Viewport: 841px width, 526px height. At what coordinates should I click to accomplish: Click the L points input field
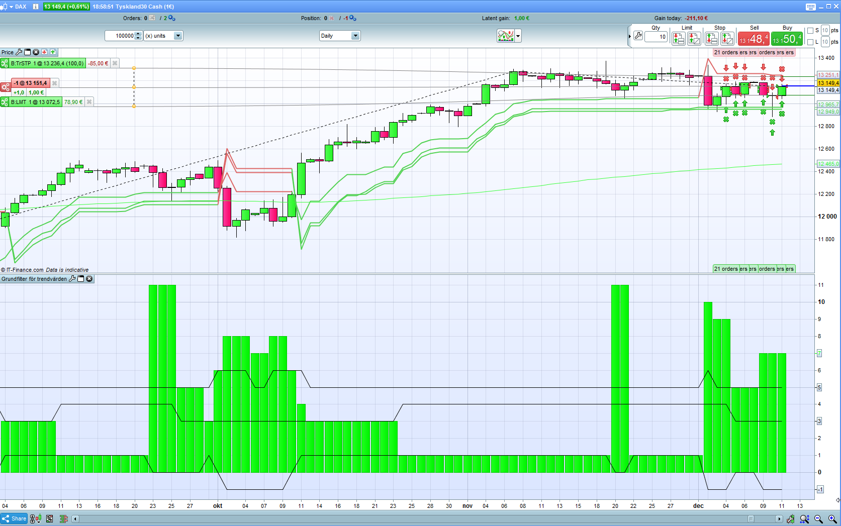click(825, 42)
